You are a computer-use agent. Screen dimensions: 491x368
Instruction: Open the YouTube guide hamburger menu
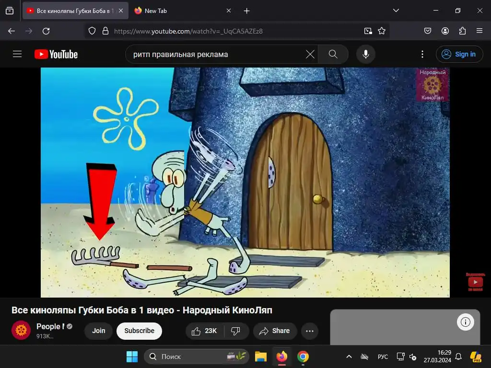tap(17, 54)
